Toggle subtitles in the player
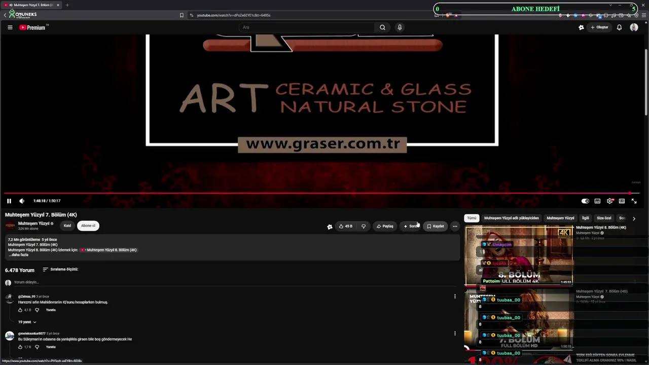 click(597, 201)
